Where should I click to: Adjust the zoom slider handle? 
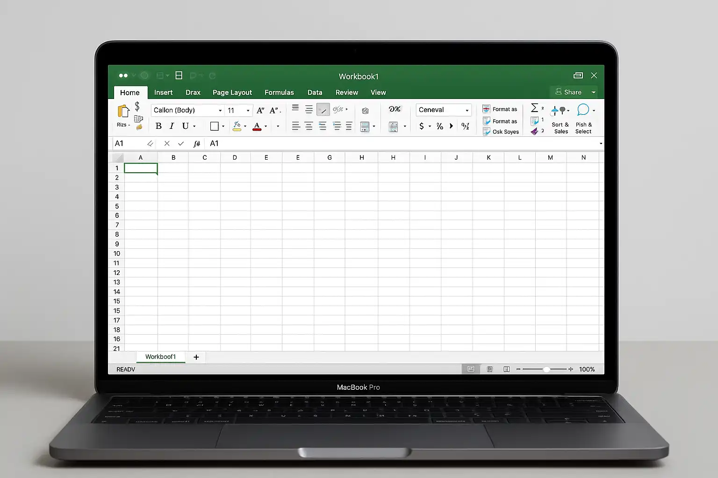(546, 369)
